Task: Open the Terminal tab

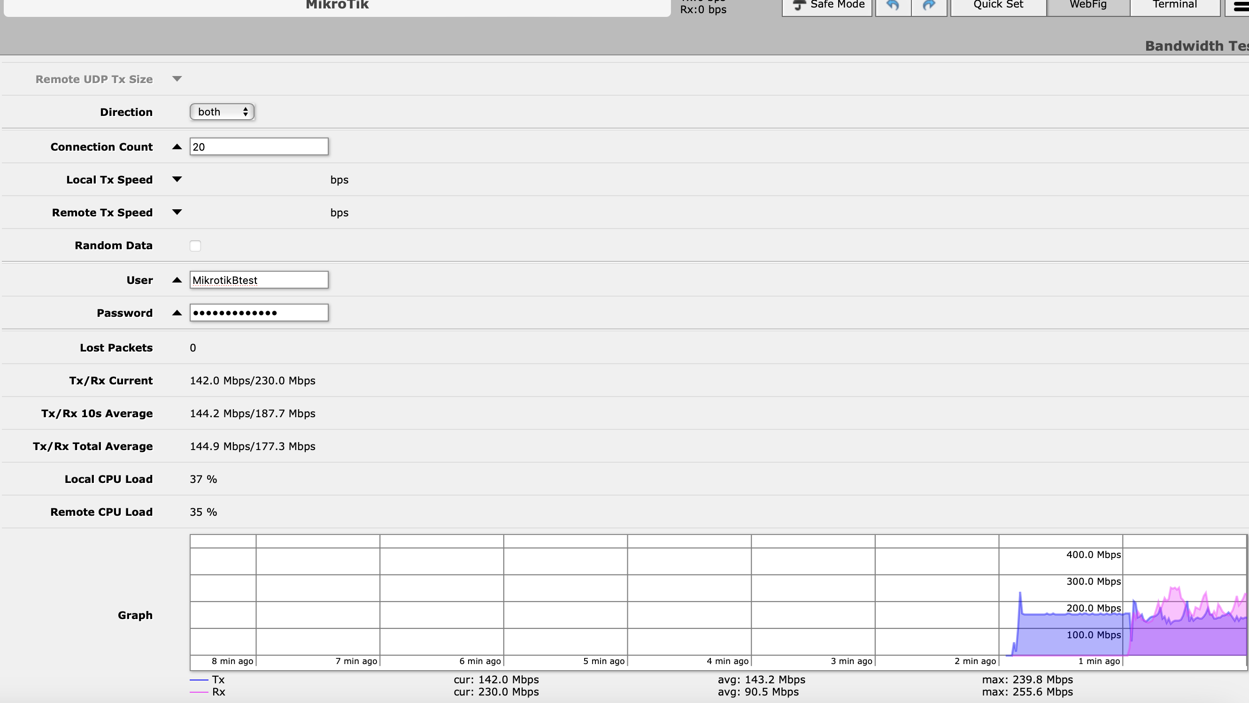Action: pos(1174,5)
